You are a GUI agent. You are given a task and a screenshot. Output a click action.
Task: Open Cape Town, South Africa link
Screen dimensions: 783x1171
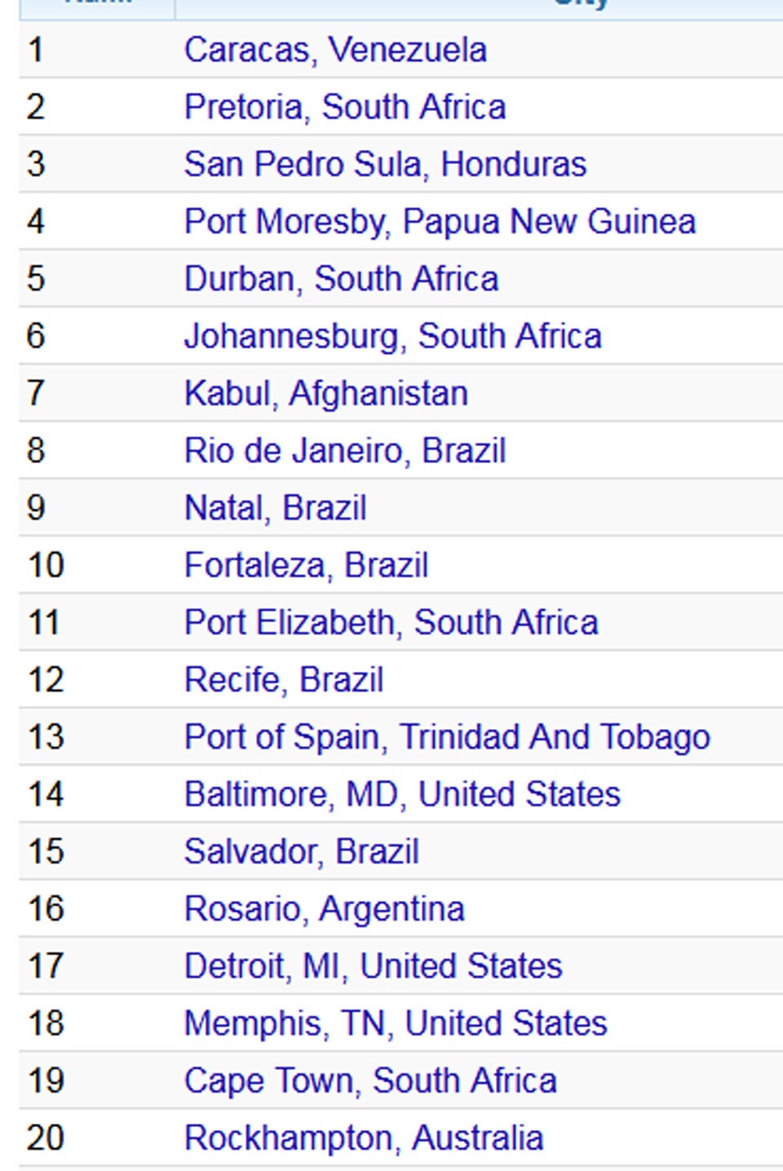pos(370,1081)
